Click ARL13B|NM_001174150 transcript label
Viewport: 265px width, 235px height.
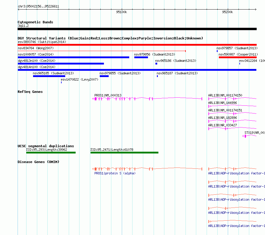coord(225,95)
